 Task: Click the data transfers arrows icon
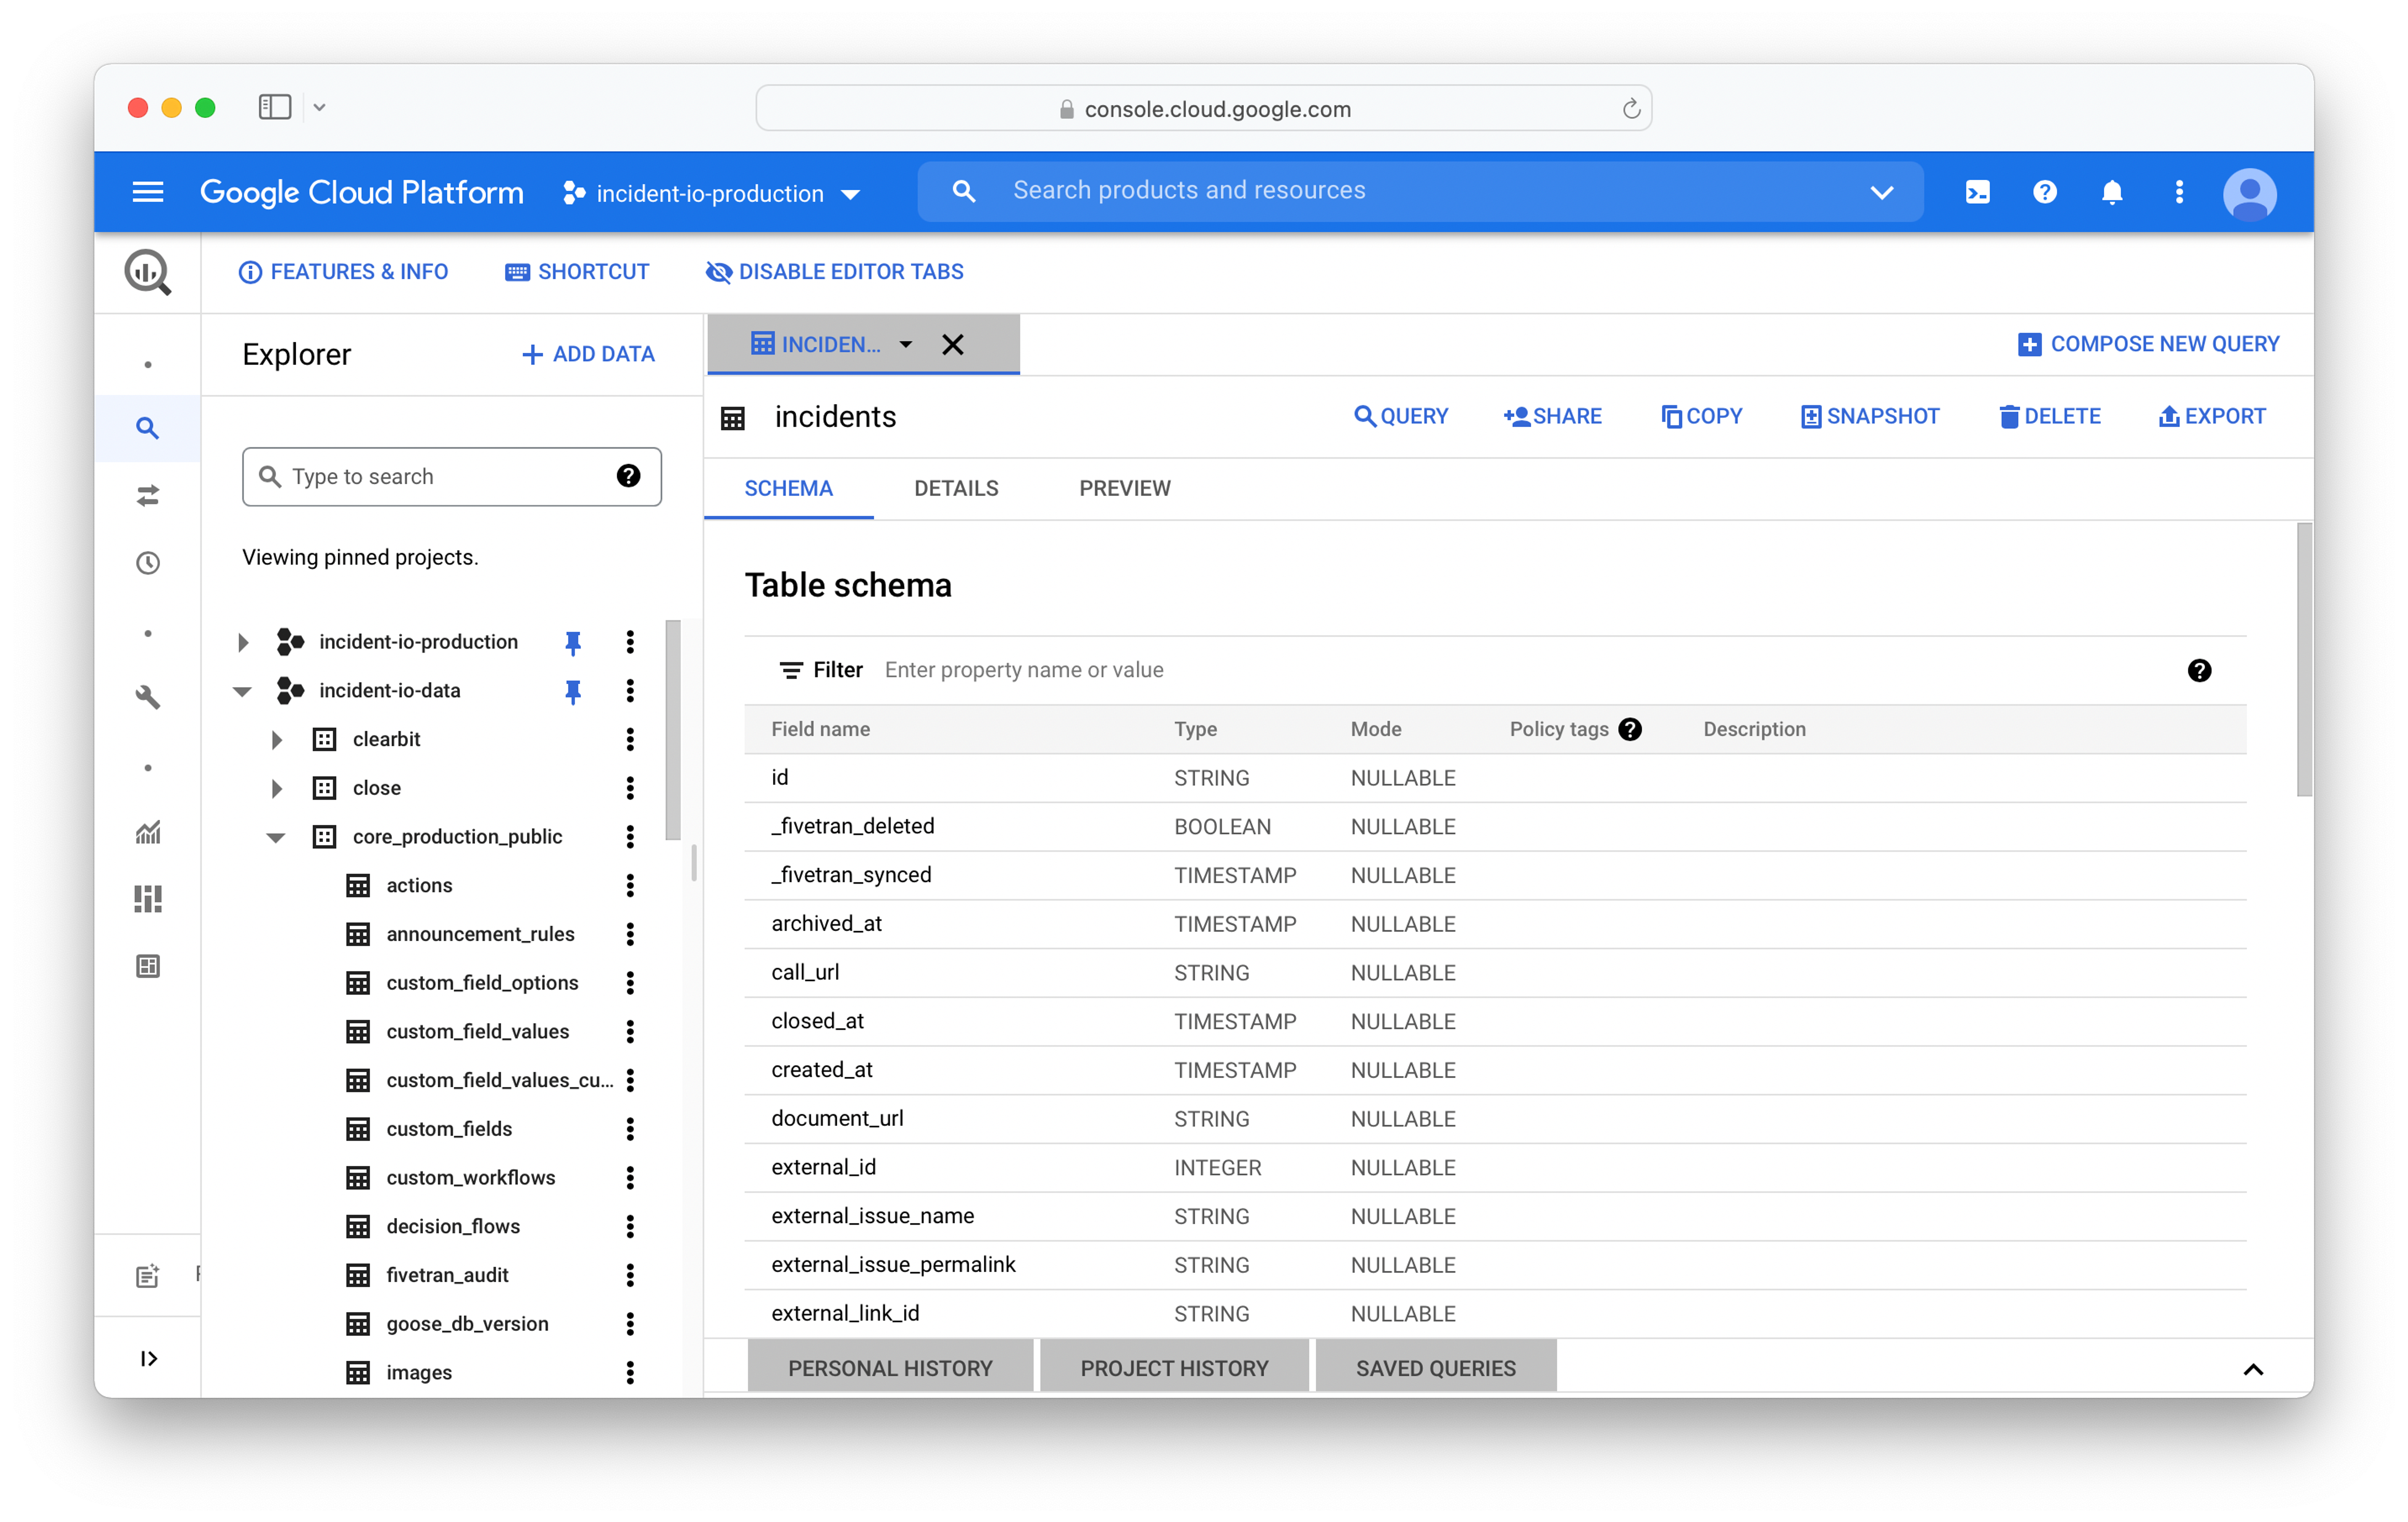(x=148, y=496)
